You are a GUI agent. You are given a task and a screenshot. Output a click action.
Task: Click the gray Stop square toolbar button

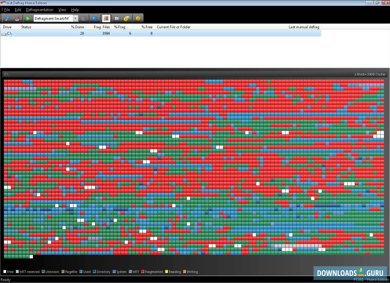(x=83, y=19)
